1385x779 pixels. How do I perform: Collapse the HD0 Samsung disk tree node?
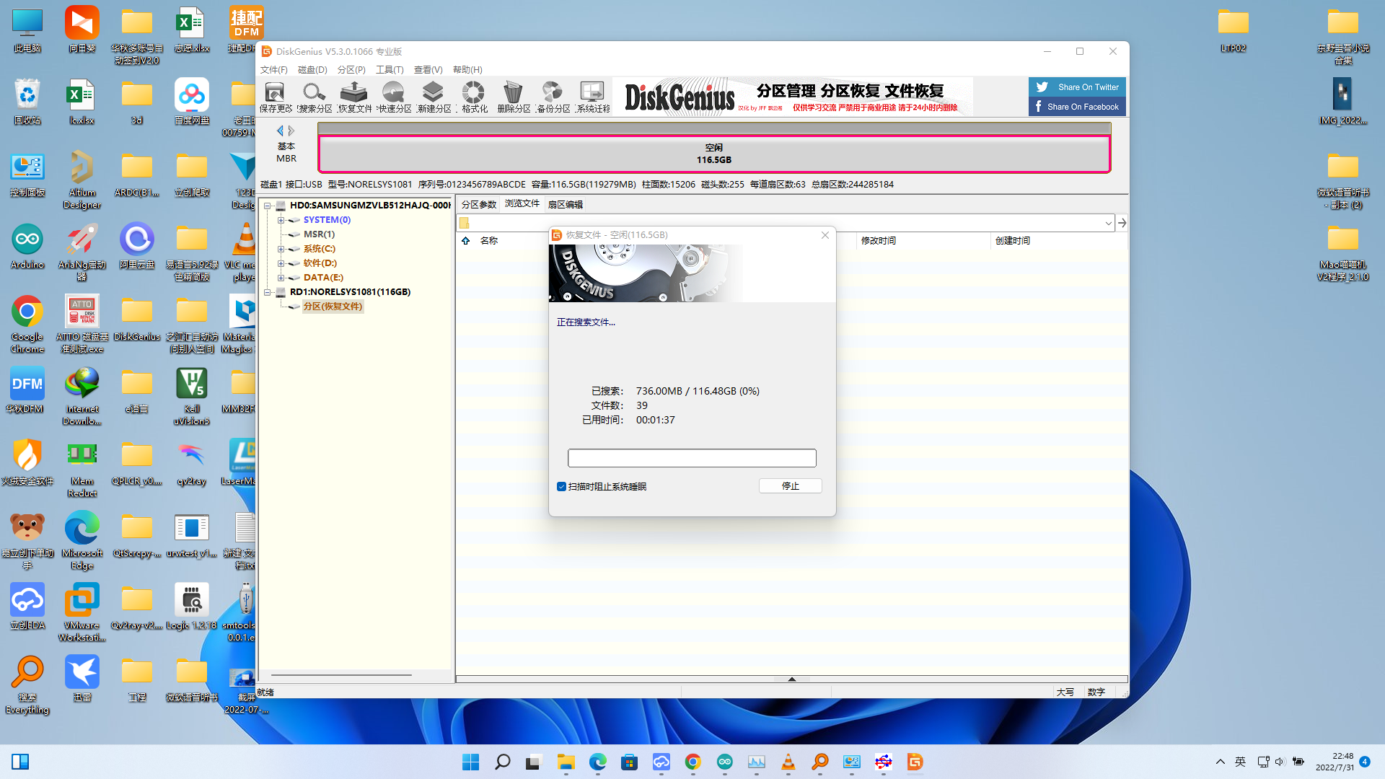click(x=268, y=206)
